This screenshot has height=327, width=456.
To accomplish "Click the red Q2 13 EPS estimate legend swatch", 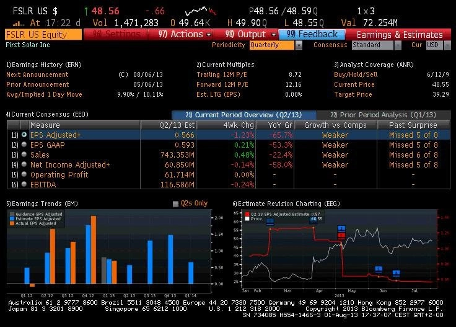I will click(x=246, y=214).
